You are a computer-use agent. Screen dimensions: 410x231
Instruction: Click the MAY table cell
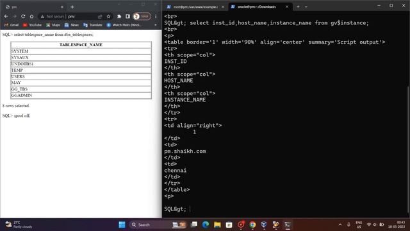pos(81,83)
